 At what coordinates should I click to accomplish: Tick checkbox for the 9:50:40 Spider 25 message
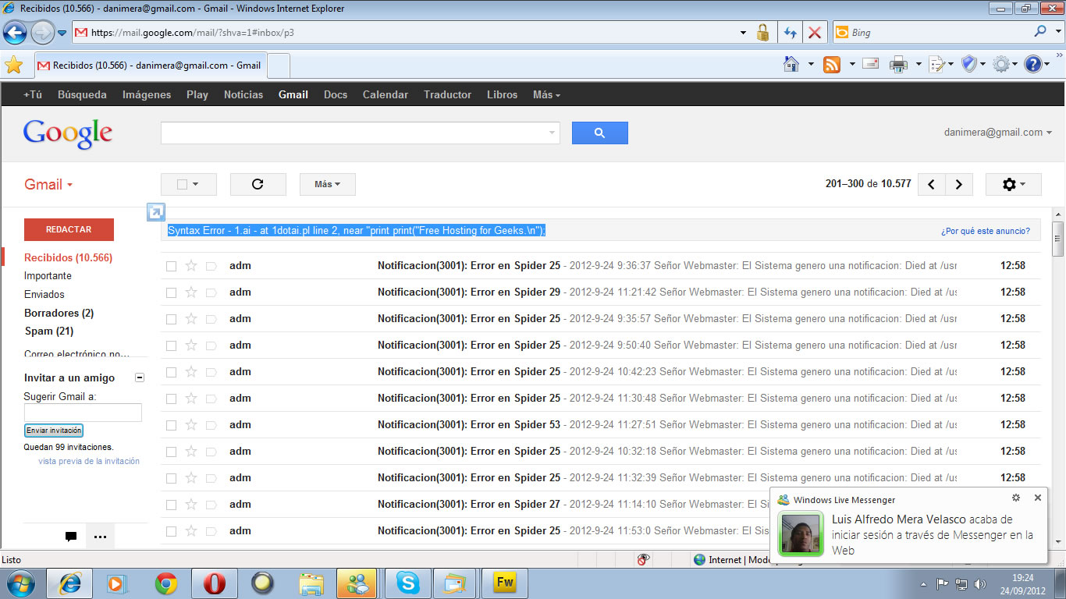tap(172, 346)
